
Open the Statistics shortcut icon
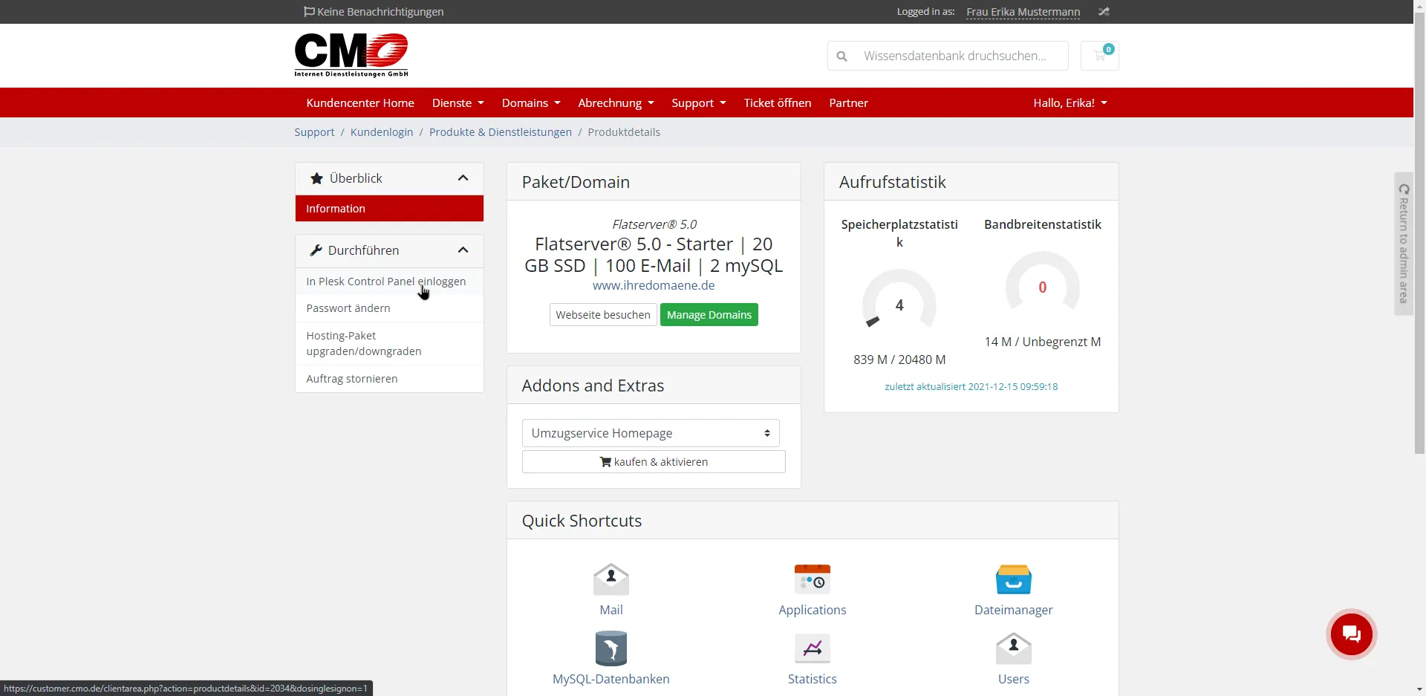pos(813,648)
